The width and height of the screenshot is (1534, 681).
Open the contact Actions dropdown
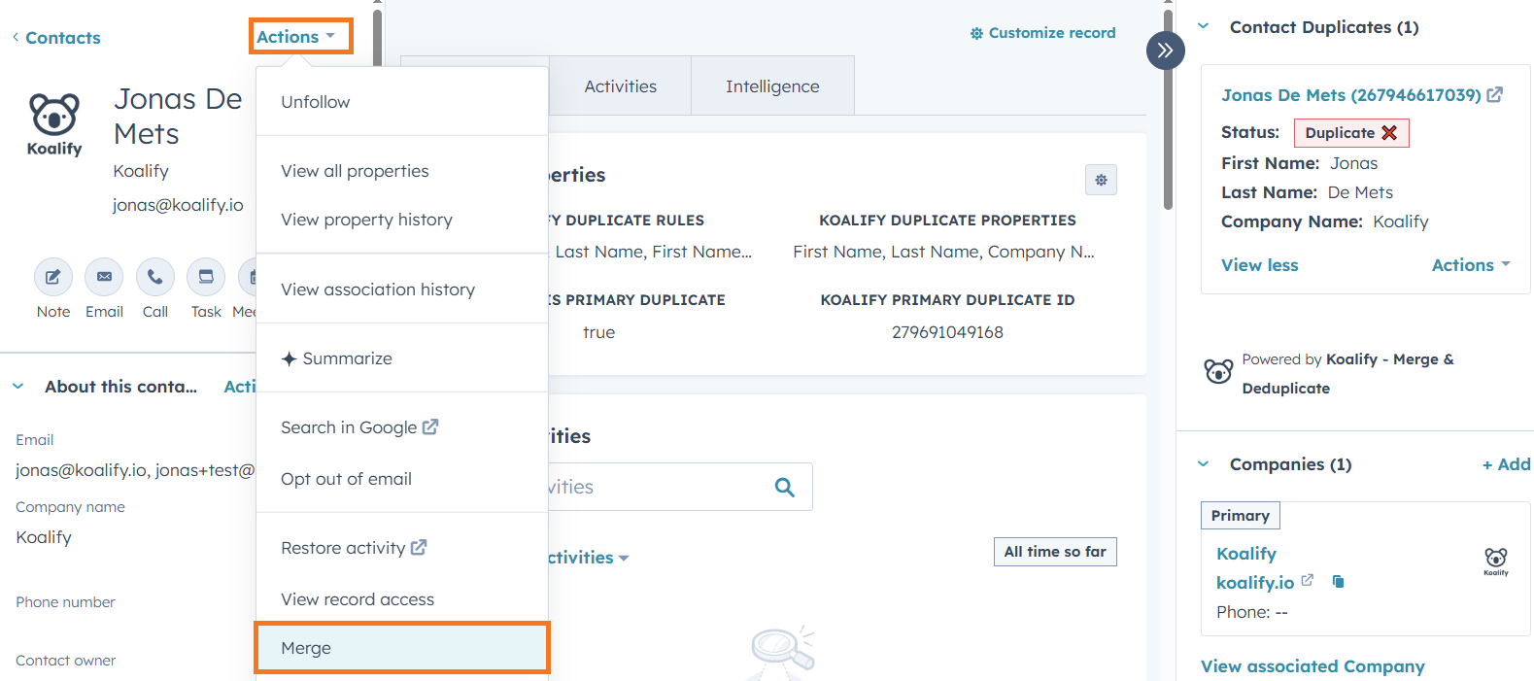(x=296, y=37)
